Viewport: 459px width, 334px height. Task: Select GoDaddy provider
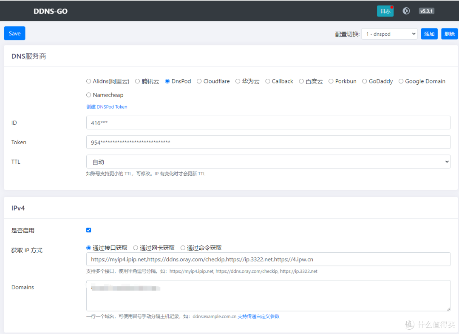pyautogui.click(x=365, y=81)
